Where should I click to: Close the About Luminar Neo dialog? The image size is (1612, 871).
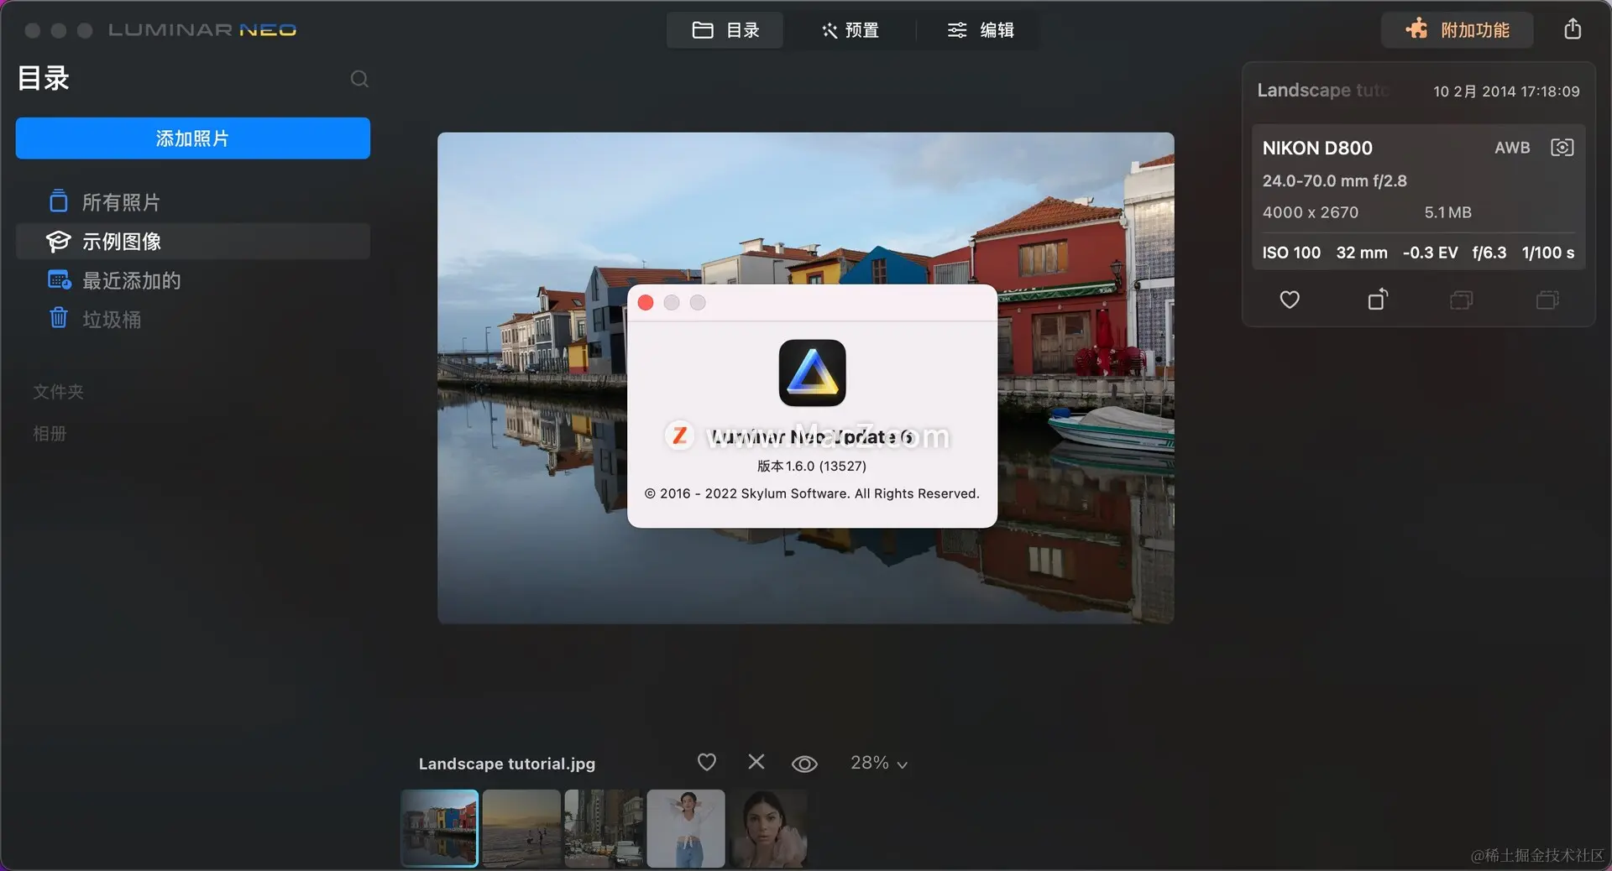tap(646, 303)
